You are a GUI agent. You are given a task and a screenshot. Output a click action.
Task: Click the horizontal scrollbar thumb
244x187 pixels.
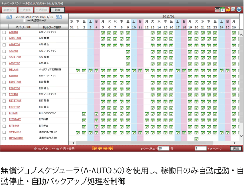point(145,143)
